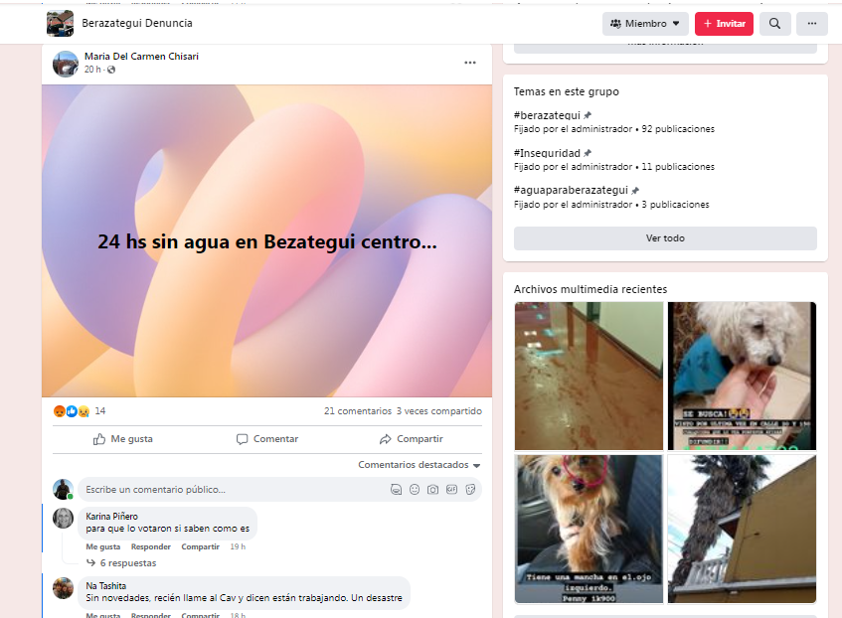Click the camera photo icon in comment box
Screen dimensions: 842x618
(x=432, y=490)
